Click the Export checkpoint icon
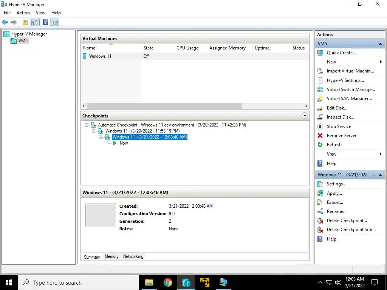The width and height of the screenshot is (387, 290). click(x=320, y=202)
